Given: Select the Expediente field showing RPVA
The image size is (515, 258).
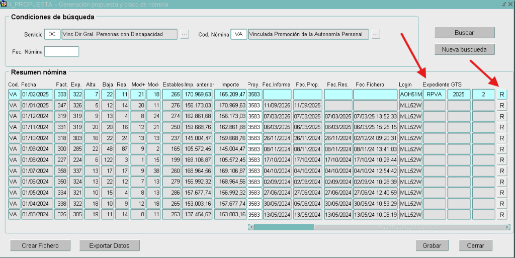Looking at the screenshot, I should pyautogui.click(x=434, y=95).
